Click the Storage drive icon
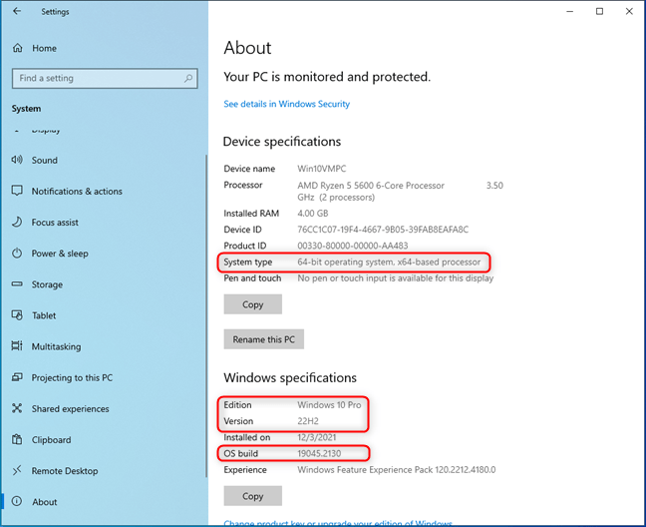The height and width of the screenshot is (527, 646). click(17, 284)
